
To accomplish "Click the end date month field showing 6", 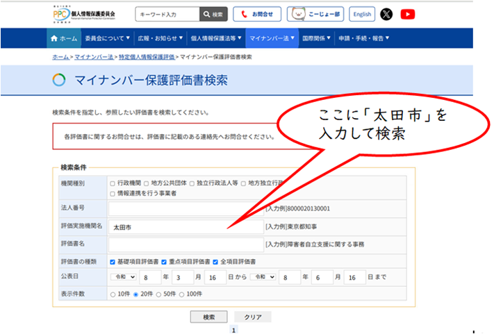I will coord(322,277).
